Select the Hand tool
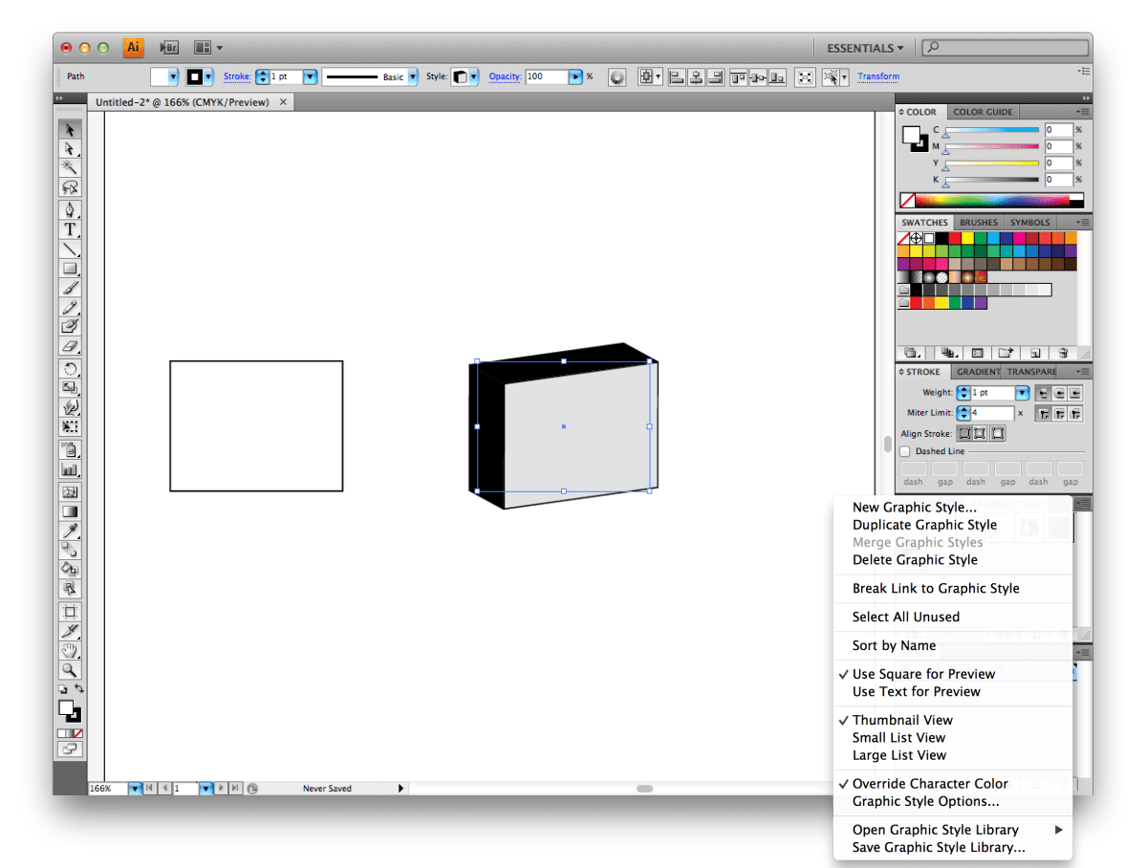 coord(70,650)
